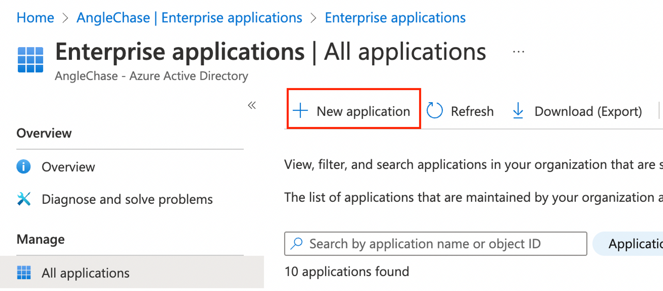Click the blue info Overview icon

point(24,166)
